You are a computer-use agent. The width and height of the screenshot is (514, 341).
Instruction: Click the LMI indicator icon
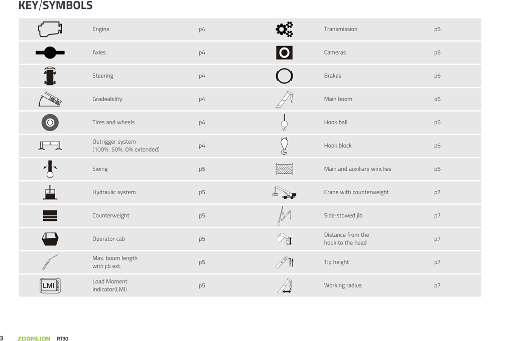50,285
